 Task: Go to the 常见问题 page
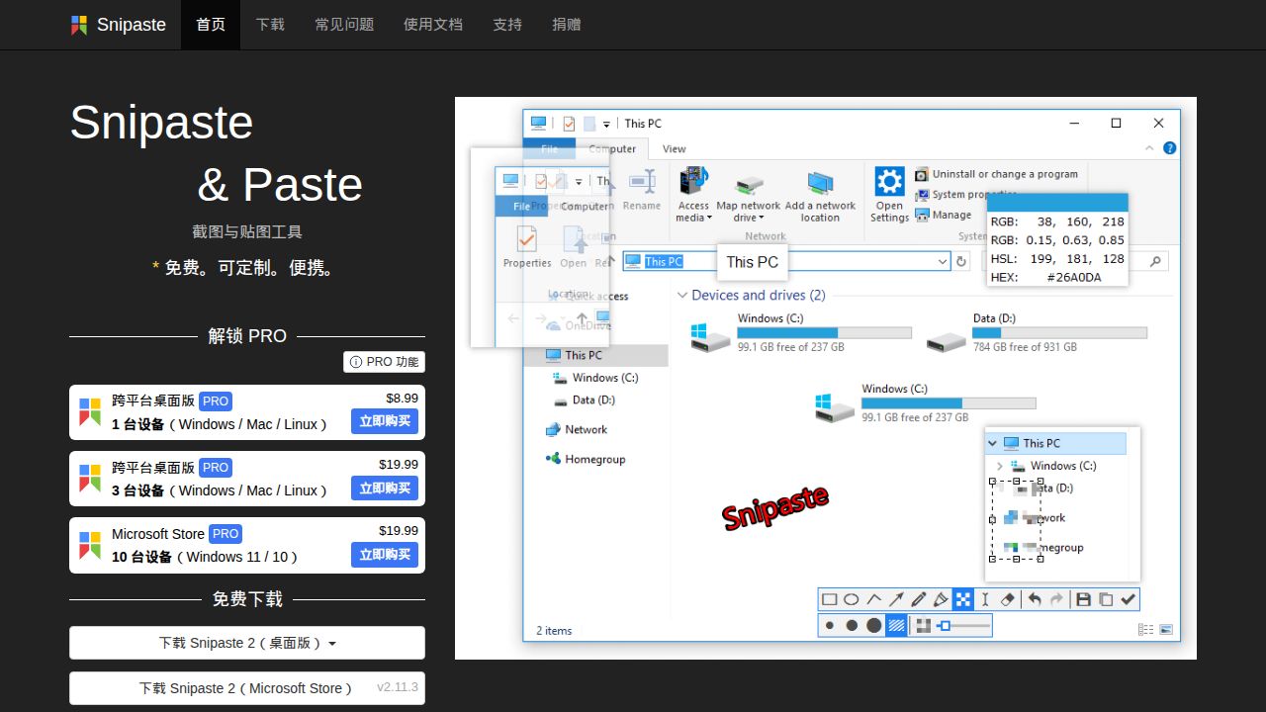coord(344,25)
